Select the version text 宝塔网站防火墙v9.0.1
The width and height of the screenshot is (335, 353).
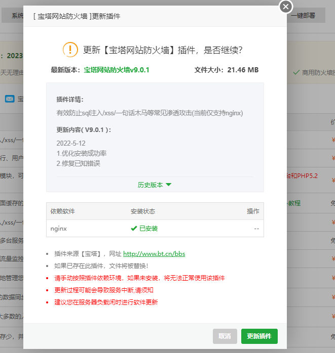117,70
